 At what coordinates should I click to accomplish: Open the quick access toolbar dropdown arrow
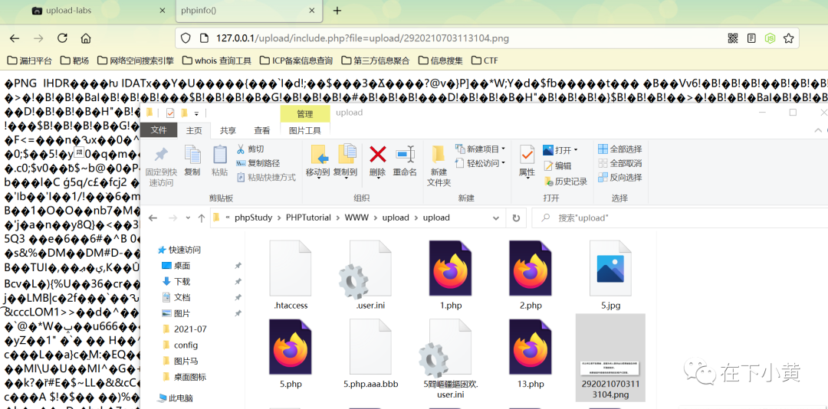197,113
